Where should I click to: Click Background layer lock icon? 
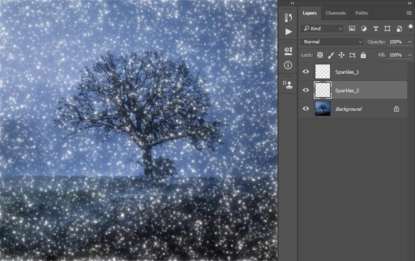(x=396, y=109)
